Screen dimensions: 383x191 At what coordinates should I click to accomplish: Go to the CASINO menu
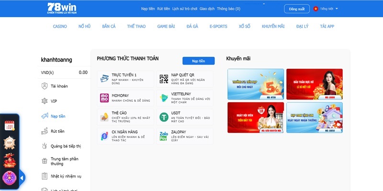click(60, 26)
